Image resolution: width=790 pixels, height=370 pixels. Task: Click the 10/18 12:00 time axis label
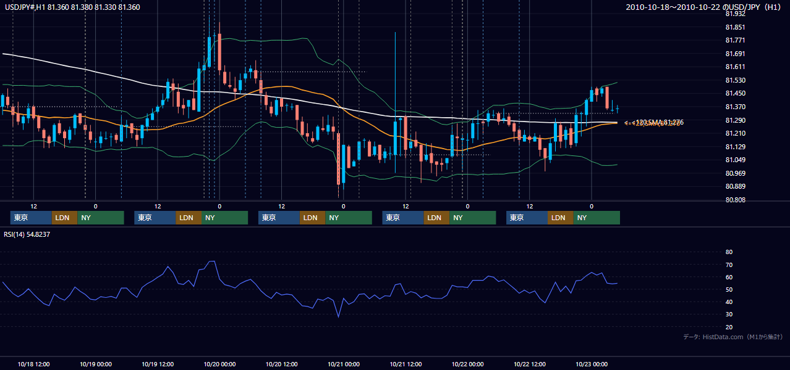tap(33, 364)
